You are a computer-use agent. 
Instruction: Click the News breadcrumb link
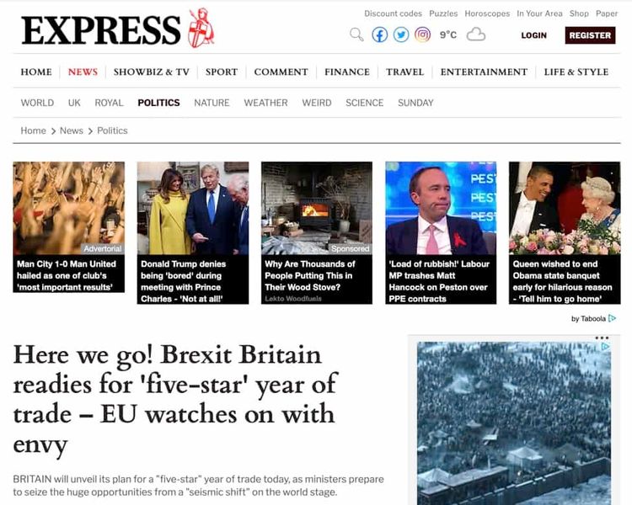click(72, 130)
